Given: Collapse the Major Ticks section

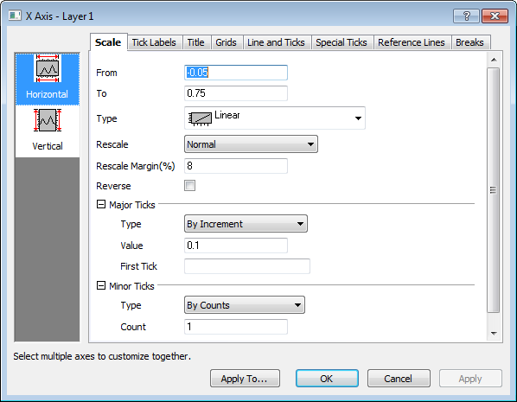Looking at the screenshot, I should (101, 205).
